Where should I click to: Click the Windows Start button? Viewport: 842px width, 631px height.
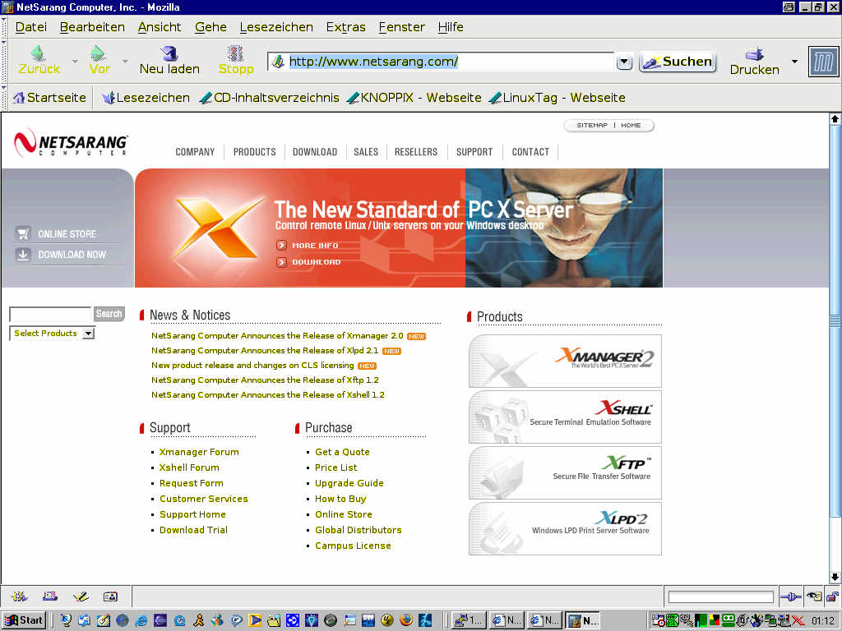click(25, 621)
